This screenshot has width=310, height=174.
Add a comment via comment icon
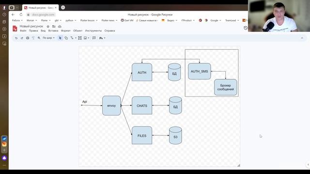coord(94,38)
